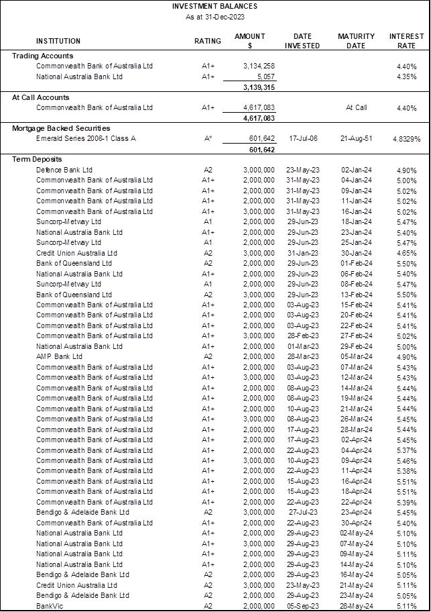Click the INVESTMENT BALANCES title
Image resolution: width=431 pixels, height=612 pixels.
pyautogui.click(x=214, y=6)
